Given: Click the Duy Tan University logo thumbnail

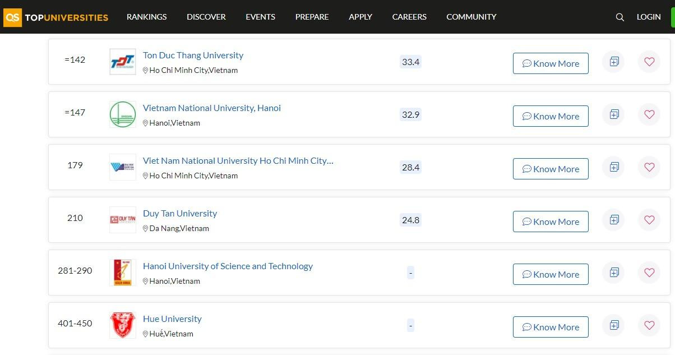Looking at the screenshot, I should pyautogui.click(x=122, y=220).
